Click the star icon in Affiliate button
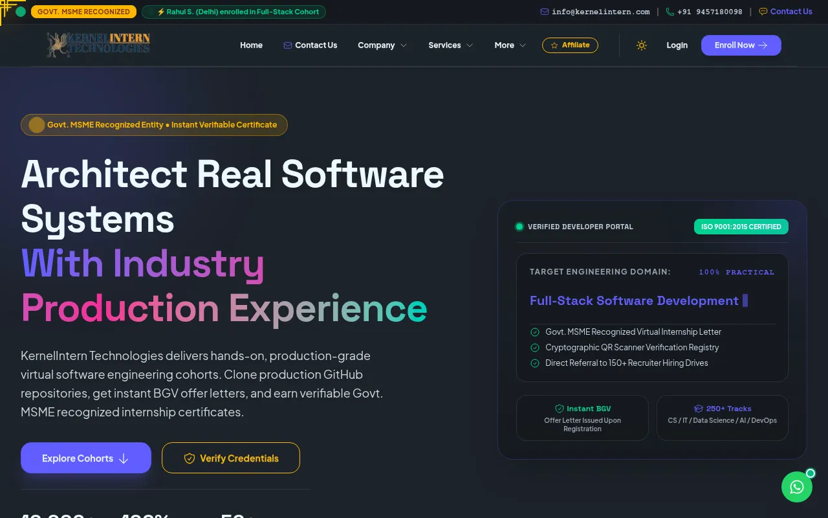Screen dimensions: 828x518 (554, 45)
